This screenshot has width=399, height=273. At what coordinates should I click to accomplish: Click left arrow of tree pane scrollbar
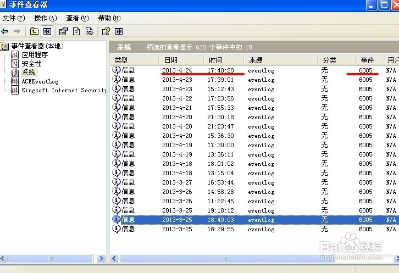pos(3,259)
